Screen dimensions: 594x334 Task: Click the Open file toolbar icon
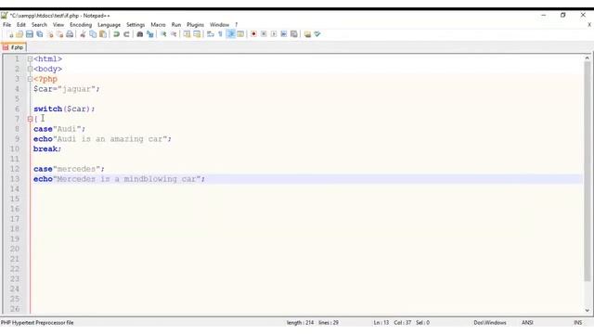click(x=19, y=34)
